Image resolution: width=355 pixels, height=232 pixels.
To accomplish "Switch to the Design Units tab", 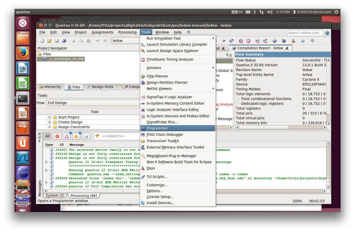I will point(100,87).
